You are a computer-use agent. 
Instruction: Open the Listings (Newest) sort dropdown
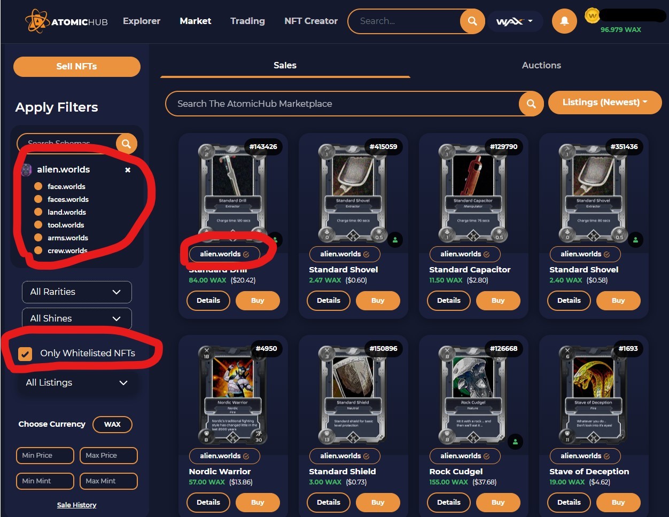[x=605, y=102]
